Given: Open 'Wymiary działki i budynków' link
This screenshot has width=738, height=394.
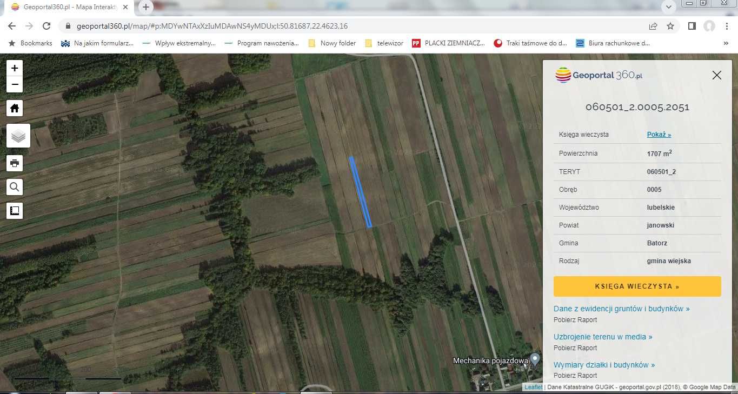Looking at the screenshot, I should pos(604,365).
